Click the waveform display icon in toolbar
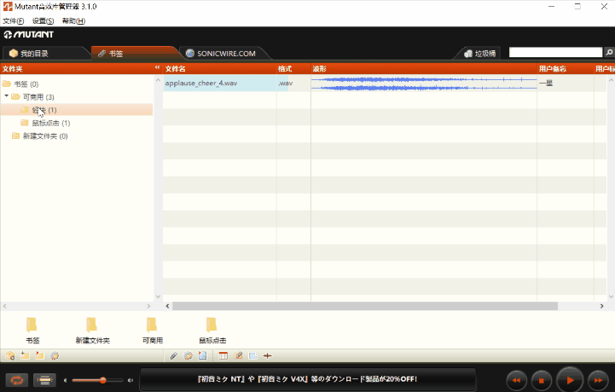This screenshot has width=615, height=392. point(268,355)
